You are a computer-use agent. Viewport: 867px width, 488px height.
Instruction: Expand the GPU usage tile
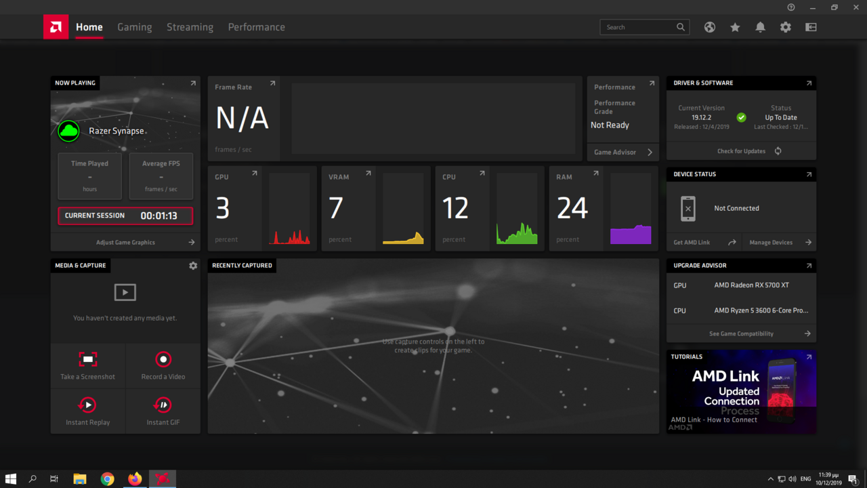point(255,174)
